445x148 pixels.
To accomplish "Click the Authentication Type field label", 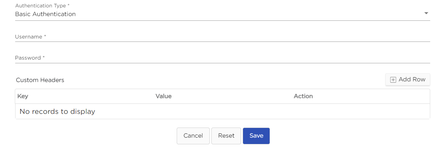I will (x=40, y=6).
